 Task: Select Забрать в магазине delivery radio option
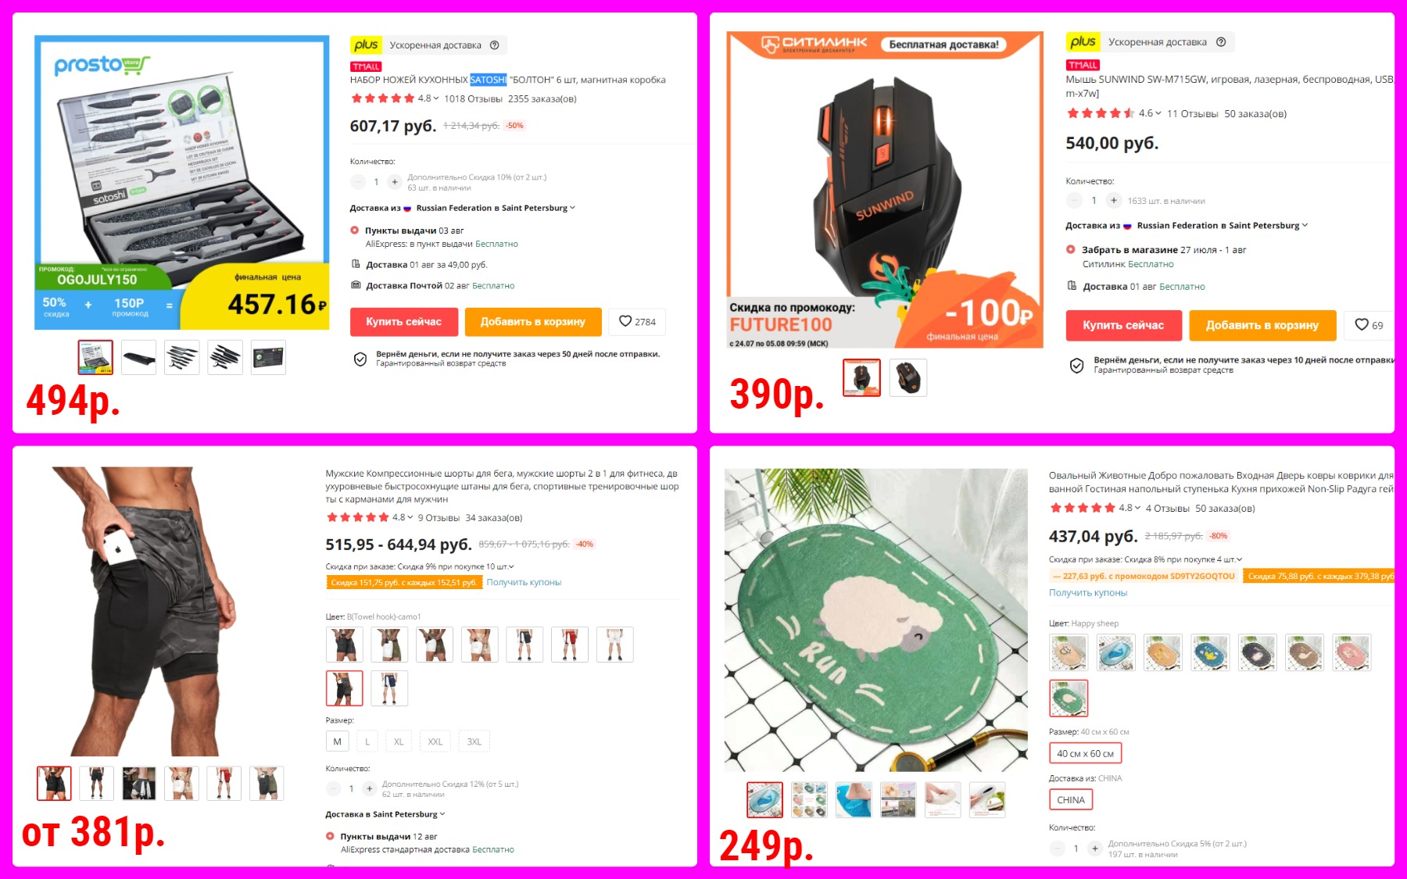[1071, 250]
